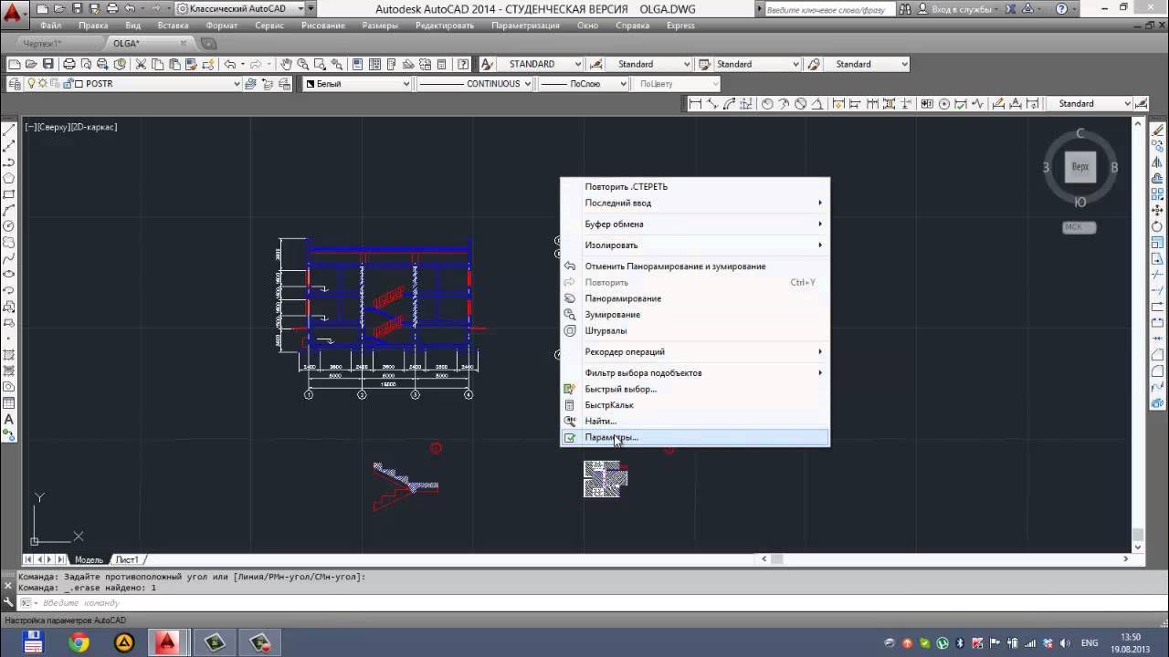
Task: Click the Match Properties brush icon
Action: (x=191, y=64)
